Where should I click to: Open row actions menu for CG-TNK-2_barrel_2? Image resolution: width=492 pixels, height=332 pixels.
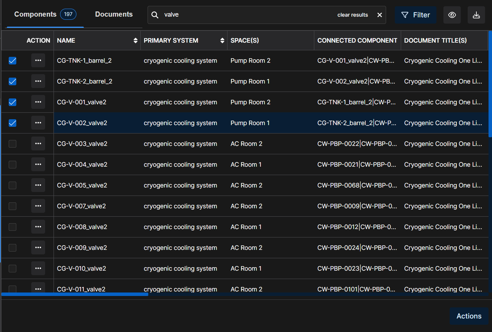(x=38, y=81)
